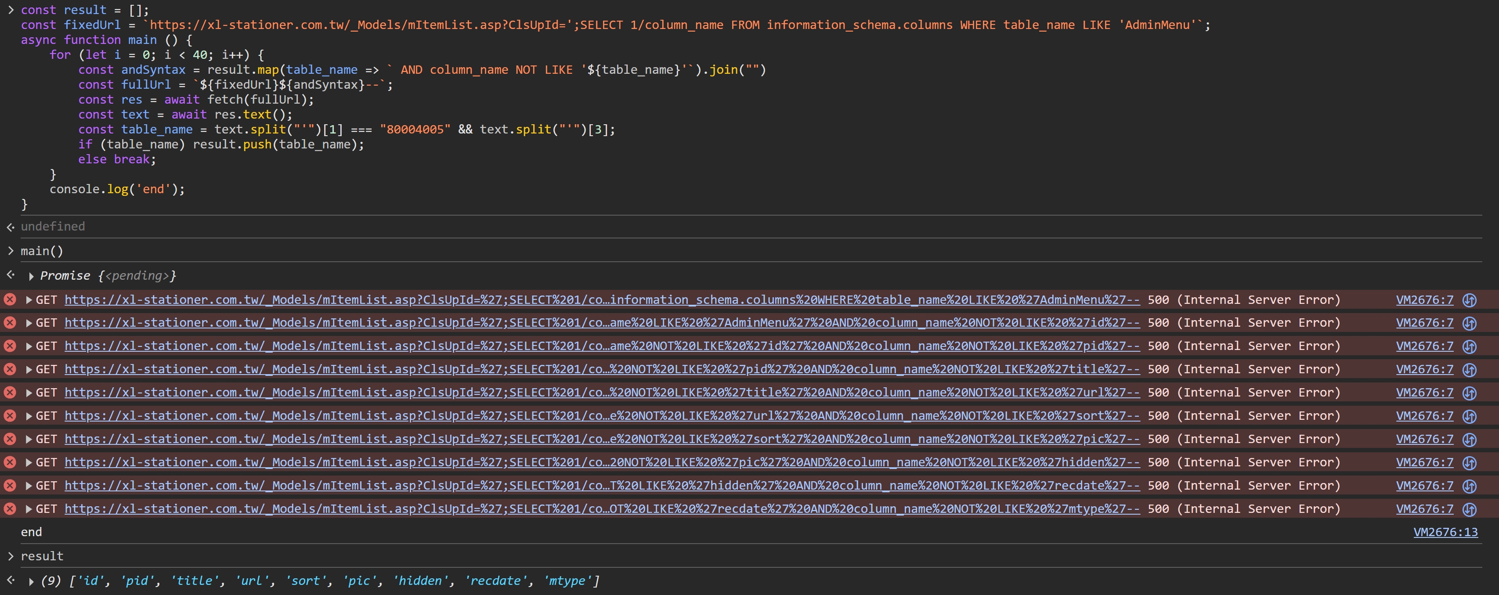The width and height of the screenshot is (1499, 595).
Task: Open the request URL ending LIKE%20%27id%27--
Action: click(x=602, y=323)
